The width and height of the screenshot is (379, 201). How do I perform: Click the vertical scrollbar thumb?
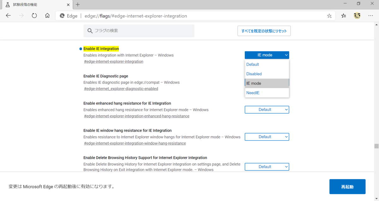coord(376,146)
